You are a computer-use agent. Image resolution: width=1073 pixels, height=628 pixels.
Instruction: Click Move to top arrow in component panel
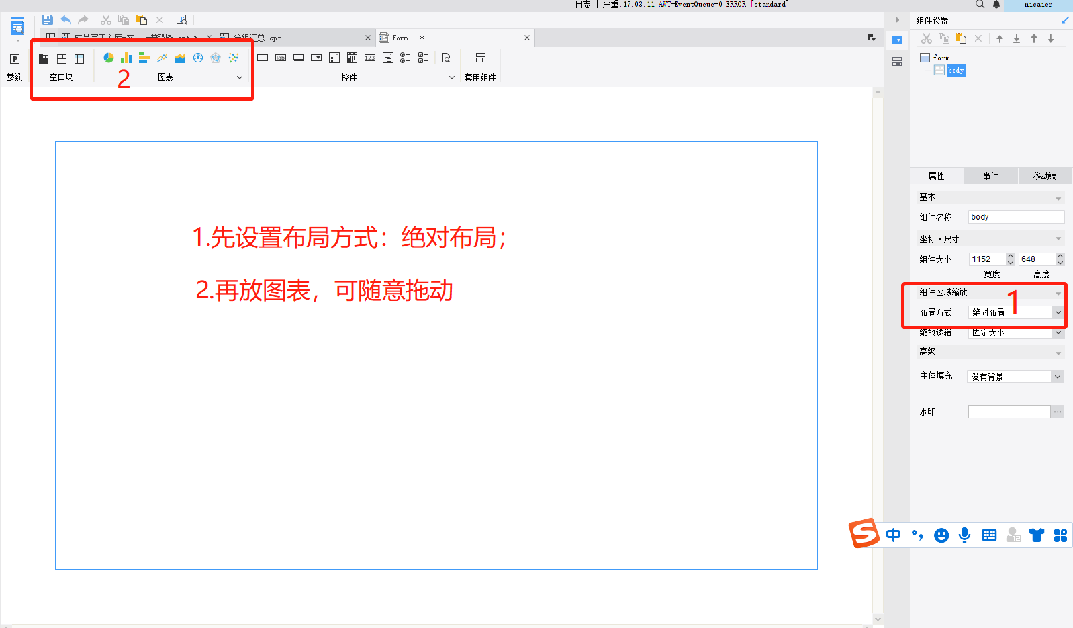click(1000, 38)
